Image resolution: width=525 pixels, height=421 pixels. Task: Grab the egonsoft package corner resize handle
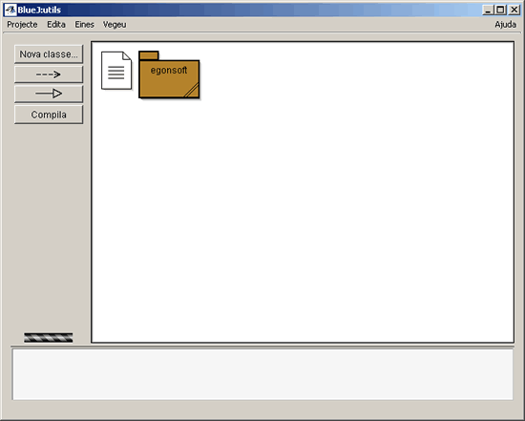(192, 91)
